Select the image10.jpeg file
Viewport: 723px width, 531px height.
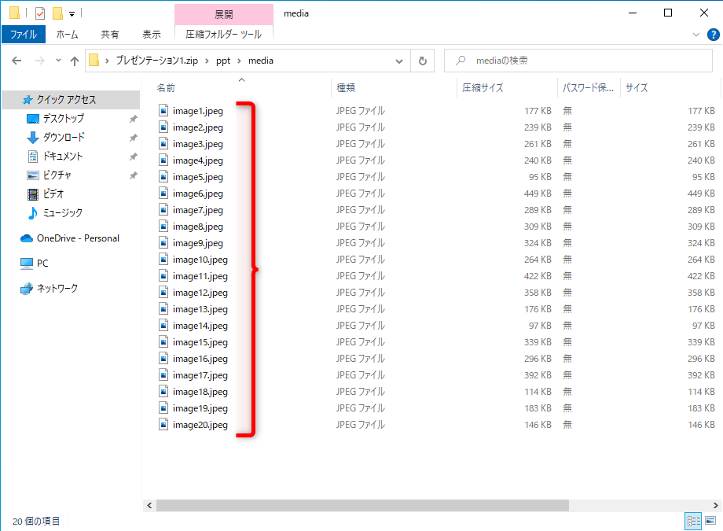pos(199,259)
